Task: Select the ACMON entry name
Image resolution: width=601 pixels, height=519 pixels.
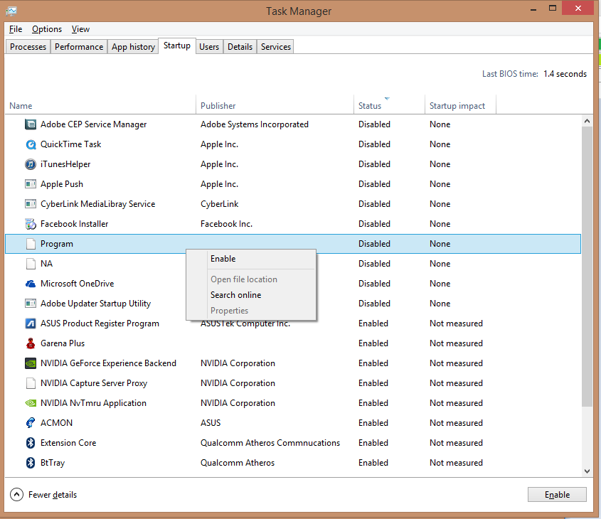Action: coord(56,423)
